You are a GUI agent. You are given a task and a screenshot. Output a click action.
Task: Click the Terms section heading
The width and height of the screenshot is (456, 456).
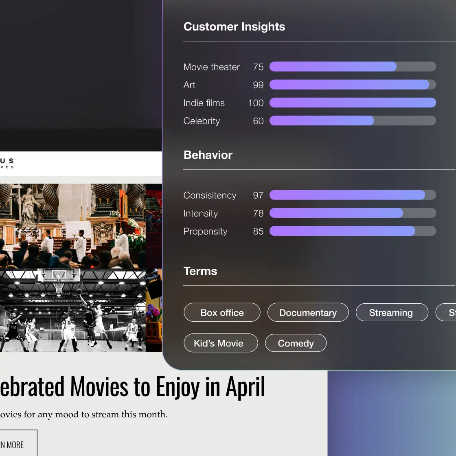point(200,271)
